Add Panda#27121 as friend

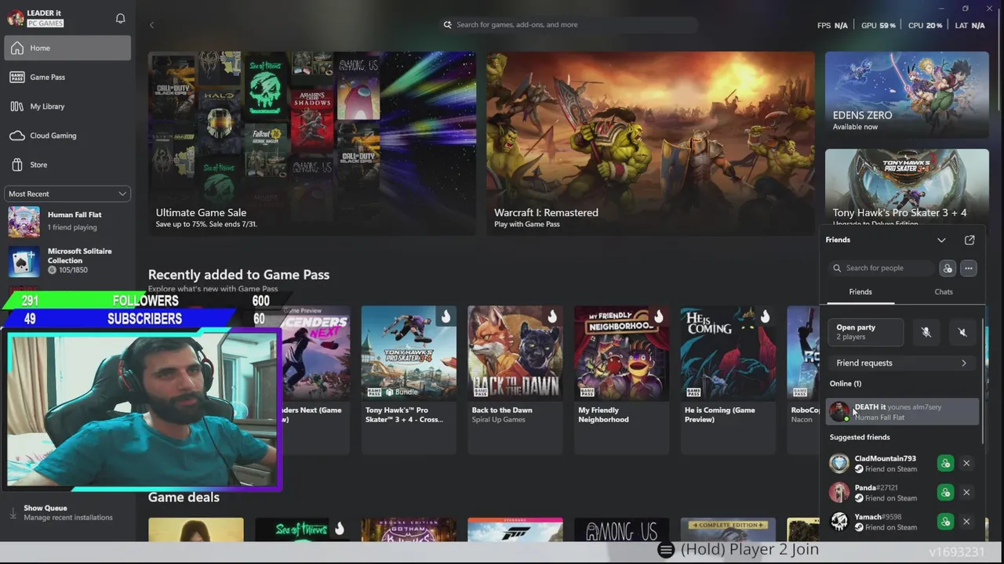coord(945,493)
